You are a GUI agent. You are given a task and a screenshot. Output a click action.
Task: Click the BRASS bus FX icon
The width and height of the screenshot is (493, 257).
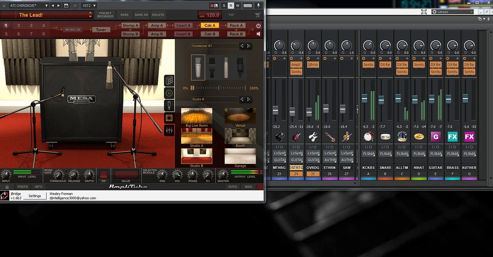point(453,137)
